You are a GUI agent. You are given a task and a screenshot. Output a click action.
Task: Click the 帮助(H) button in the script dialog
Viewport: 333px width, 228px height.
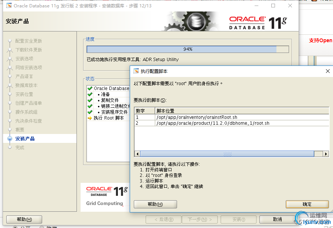[x=155, y=204]
